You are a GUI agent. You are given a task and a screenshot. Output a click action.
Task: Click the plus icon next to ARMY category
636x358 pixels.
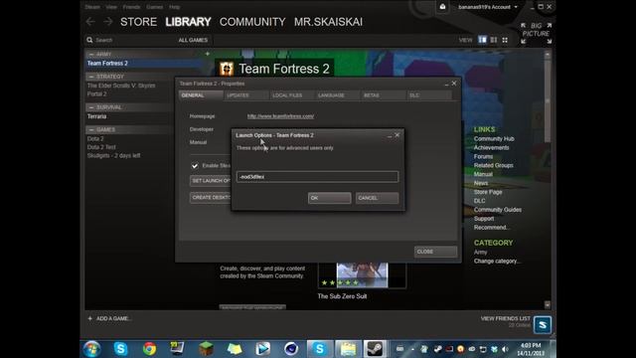(208, 54)
